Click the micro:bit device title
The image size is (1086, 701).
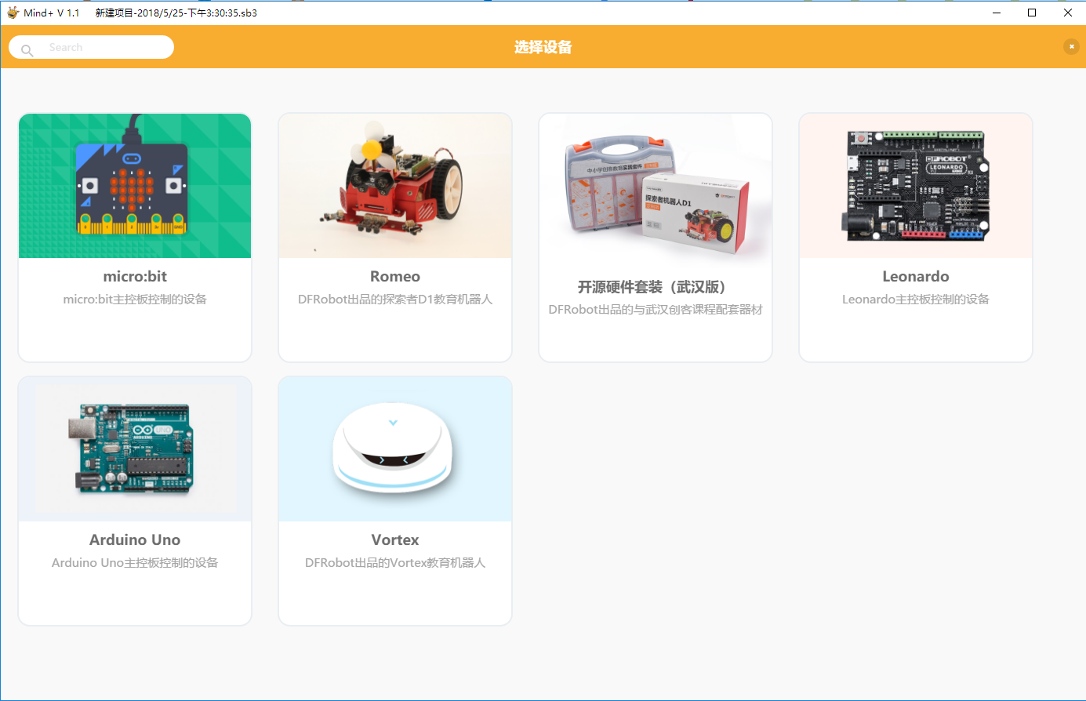click(135, 276)
